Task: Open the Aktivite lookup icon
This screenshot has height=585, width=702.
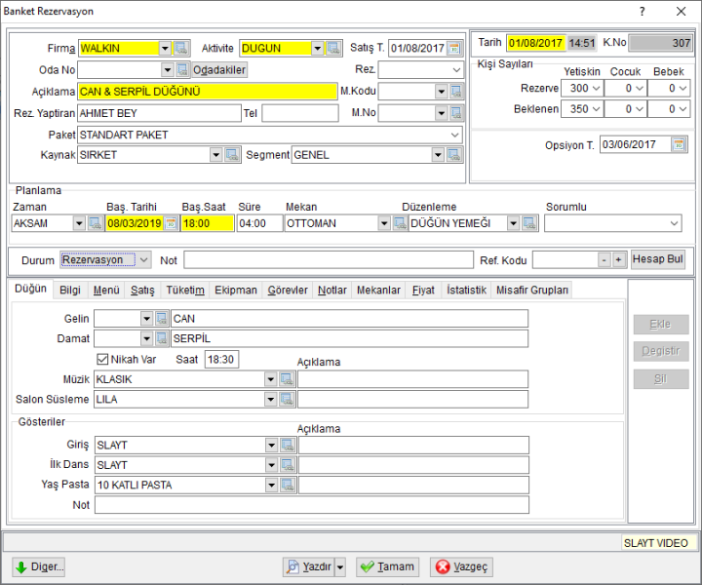Action: point(333,48)
